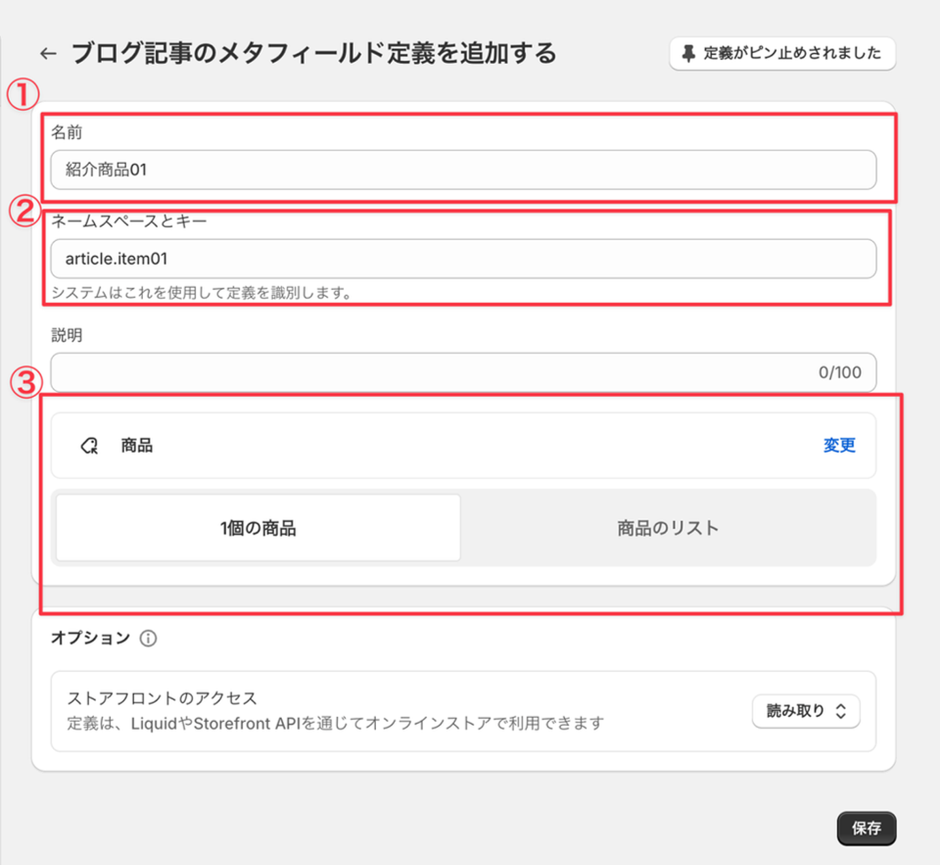Click the back arrow beside the page title
The height and width of the screenshot is (865, 940).
tap(48, 54)
